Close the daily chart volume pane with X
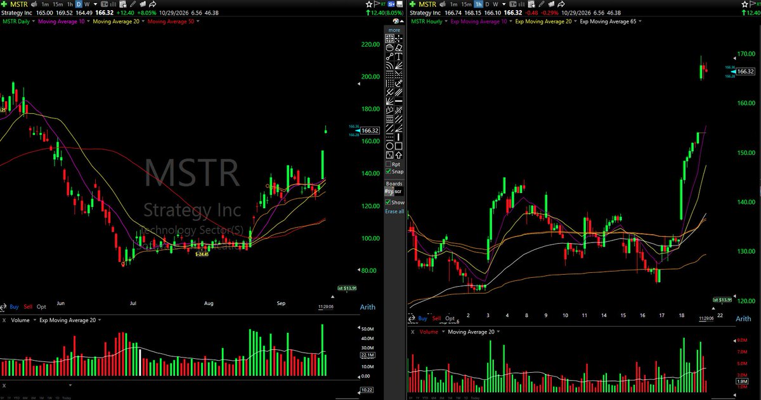 (4, 320)
